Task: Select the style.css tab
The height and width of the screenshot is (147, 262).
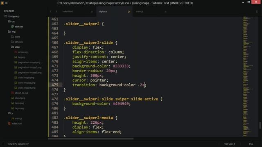Action: coord(103,11)
